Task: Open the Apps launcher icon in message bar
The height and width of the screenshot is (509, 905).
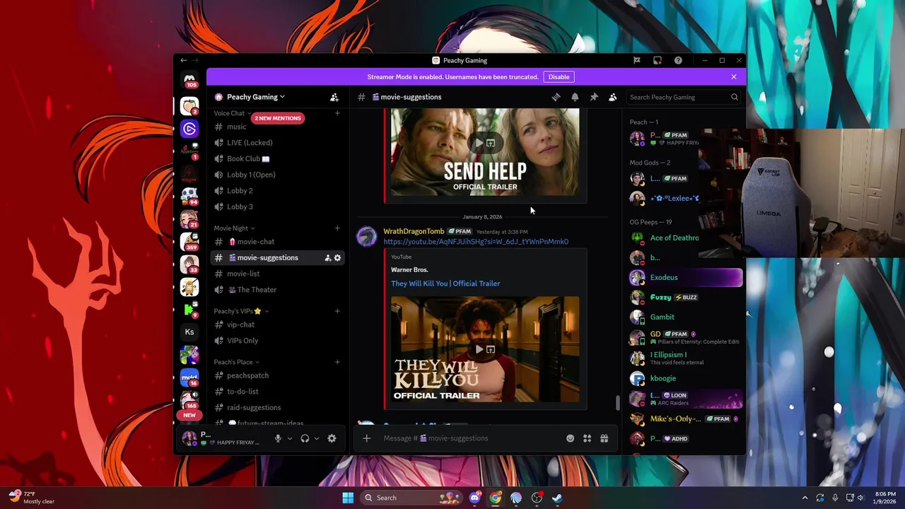Action: point(588,438)
